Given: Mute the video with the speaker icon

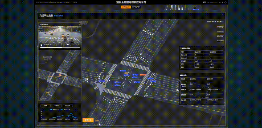Looking at the screenshot, I should tap(68, 45).
